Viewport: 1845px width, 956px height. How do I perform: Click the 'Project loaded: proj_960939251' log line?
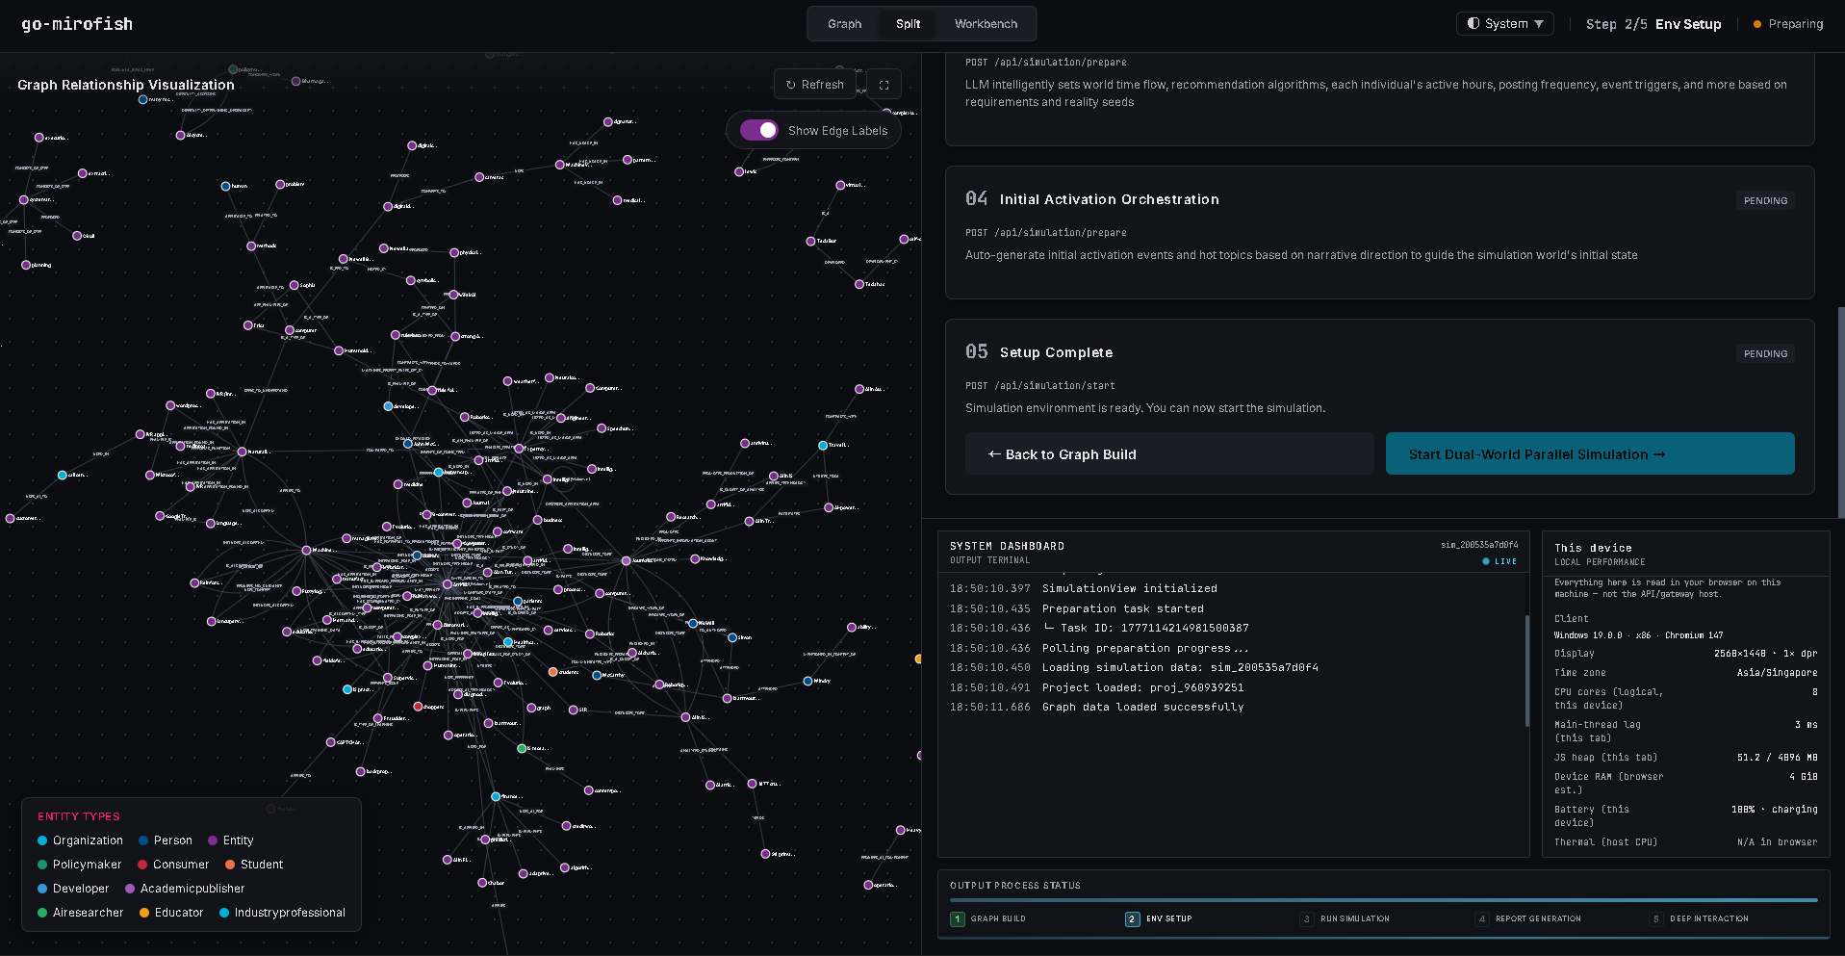tap(1142, 687)
